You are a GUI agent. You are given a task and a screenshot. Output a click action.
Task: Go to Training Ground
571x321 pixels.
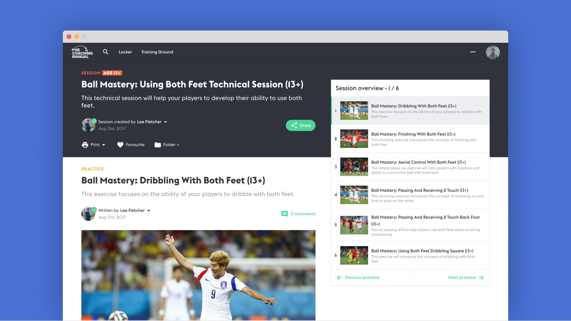[x=157, y=52]
